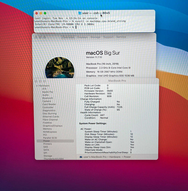Viewport: 188px width, 191px height.
Task: Select Bluetooth in sidebar
Action: click(x=48, y=98)
